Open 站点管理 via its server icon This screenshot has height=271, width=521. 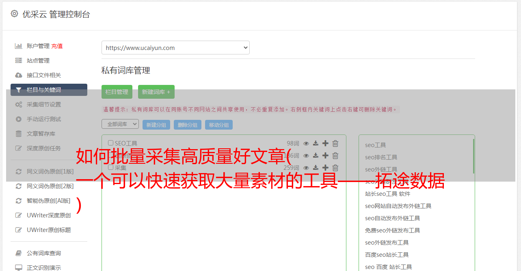coord(19,61)
